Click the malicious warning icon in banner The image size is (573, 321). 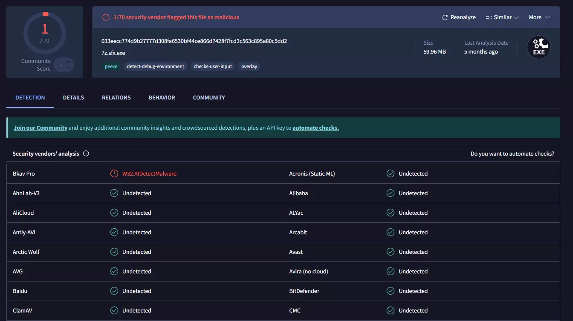pyautogui.click(x=106, y=17)
